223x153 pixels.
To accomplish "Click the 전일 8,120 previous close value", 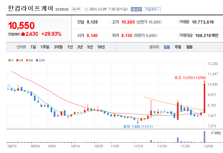I will [x=92, y=22].
